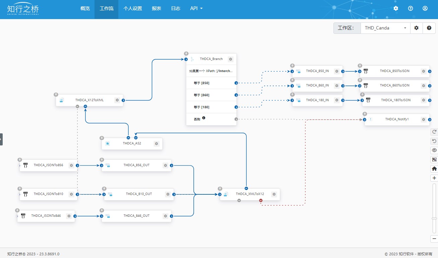Switch to the 概览 tab
Screen dimensions: 438x258
coord(85,9)
